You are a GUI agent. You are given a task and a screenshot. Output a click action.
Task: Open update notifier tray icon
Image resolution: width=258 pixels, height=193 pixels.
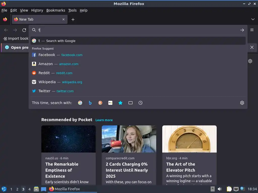(243, 189)
